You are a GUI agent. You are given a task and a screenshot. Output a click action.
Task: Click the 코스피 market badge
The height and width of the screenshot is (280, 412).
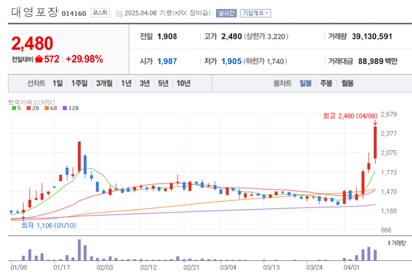[100, 13]
